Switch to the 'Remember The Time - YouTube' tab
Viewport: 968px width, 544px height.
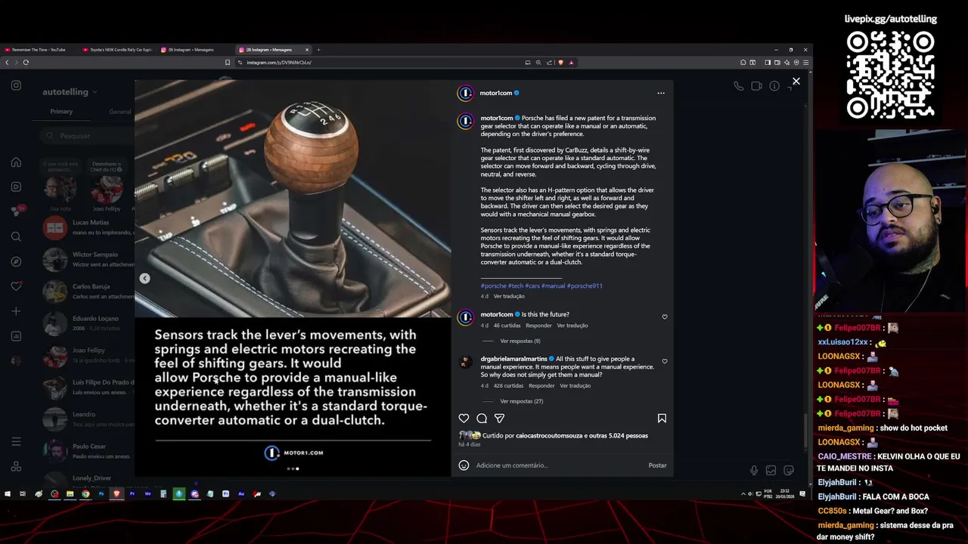pyautogui.click(x=39, y=50)
